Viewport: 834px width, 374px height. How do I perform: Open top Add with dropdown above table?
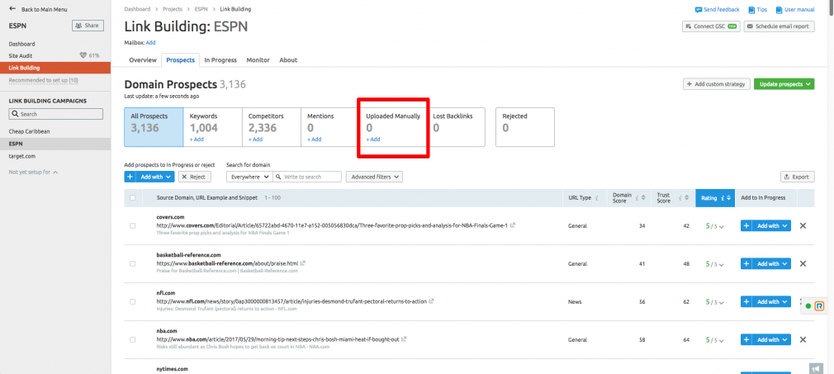point(155,177)
